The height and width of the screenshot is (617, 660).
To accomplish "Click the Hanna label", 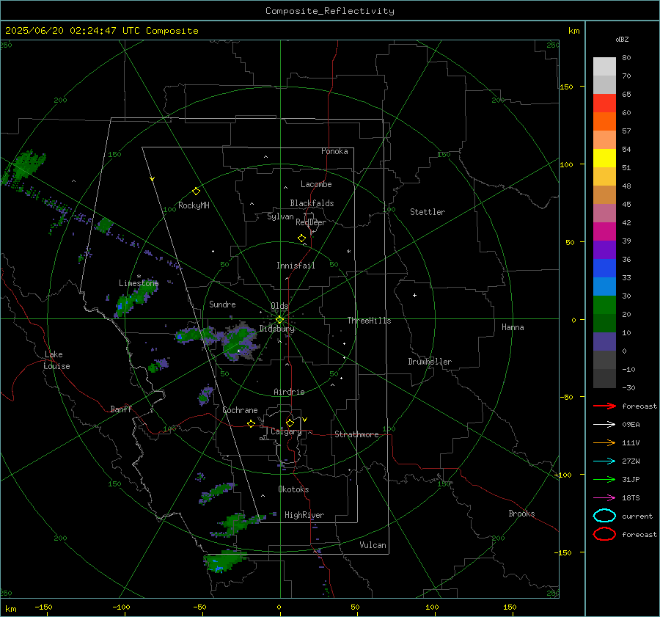I will click(513, 327).
